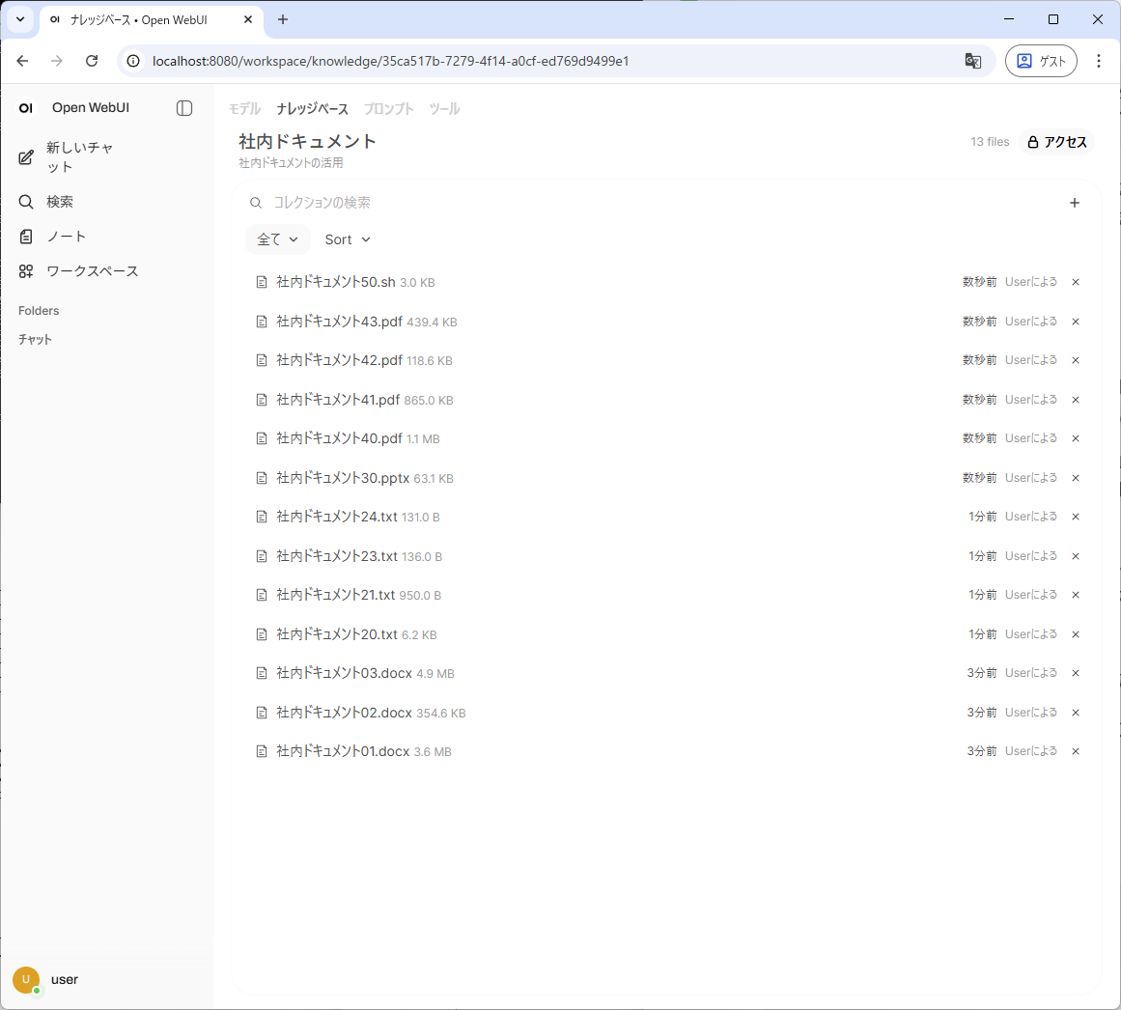Reload the page with refresh icon
The height and width of the screenshot is (1010, 1121).
tap(92, 61)
